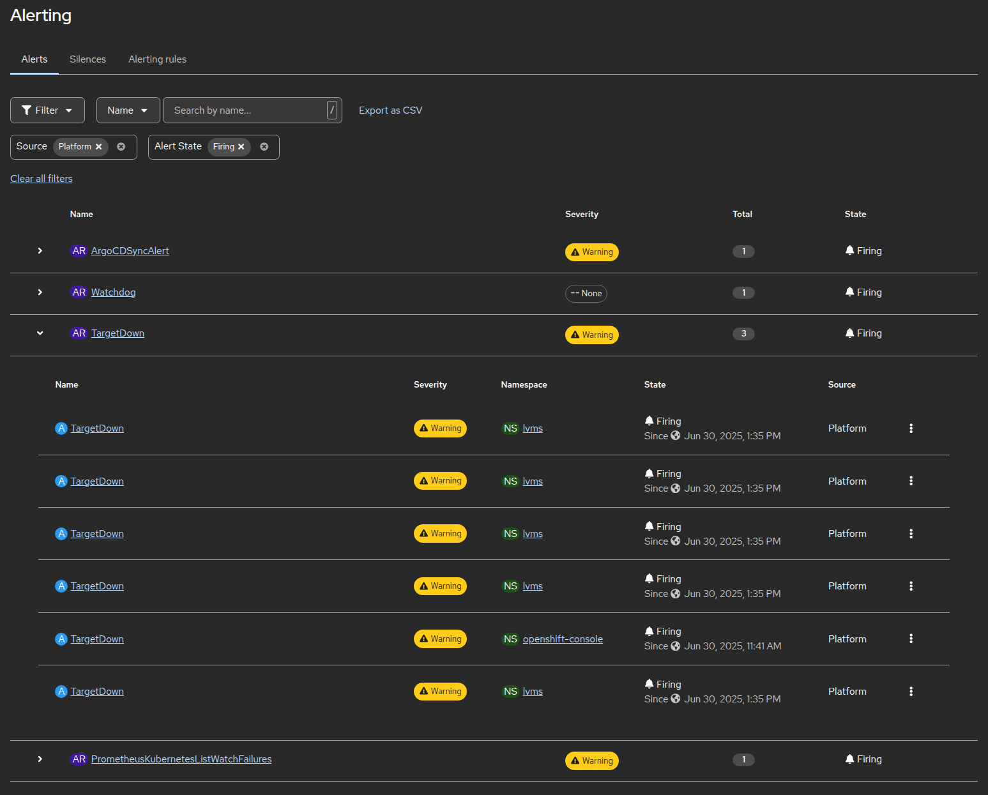The image size is (988, 795).
Task: Click the bell icon in Watchdog's Firing state
Action: click(x=849, y=292)
